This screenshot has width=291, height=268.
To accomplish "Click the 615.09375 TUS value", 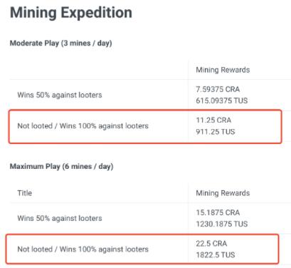I will tap(222, 100).
